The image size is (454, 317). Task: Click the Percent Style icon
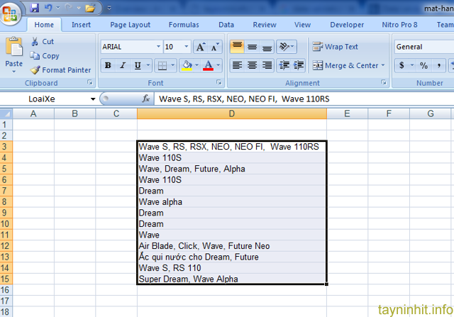[423, 65]
